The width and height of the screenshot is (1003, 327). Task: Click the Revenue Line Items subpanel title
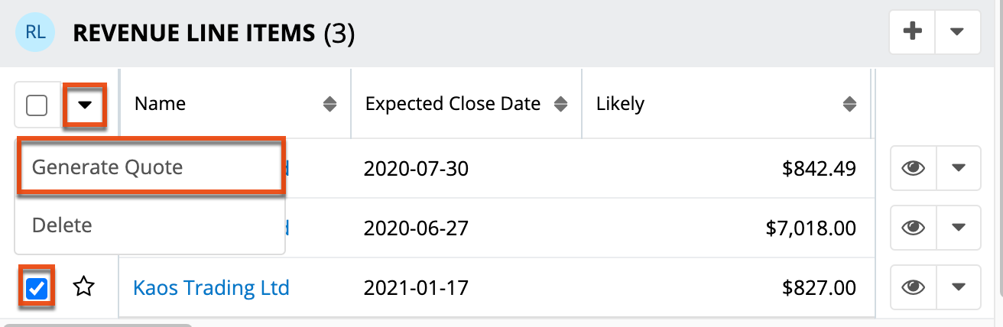(193, 33)
